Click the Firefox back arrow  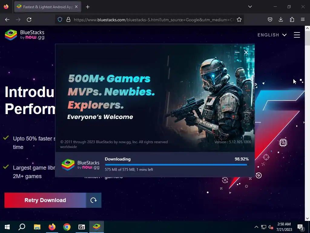7,20
